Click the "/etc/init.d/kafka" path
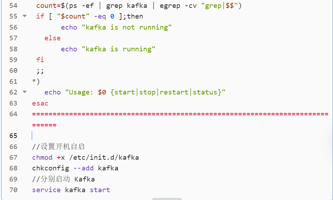This screenshot has width=333, height=200. tap(104, 157)
